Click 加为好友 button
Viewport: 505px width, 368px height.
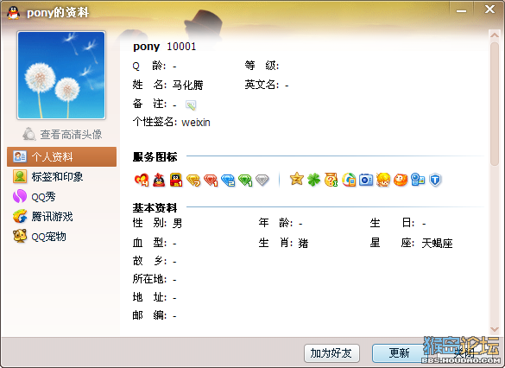click(x=331, y=353)
